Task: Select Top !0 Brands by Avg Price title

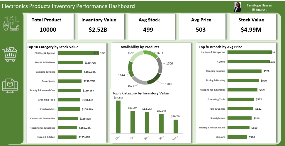Action: tap(220, 47)
